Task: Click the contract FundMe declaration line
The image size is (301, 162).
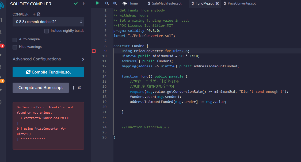Action: coord(131,46)
